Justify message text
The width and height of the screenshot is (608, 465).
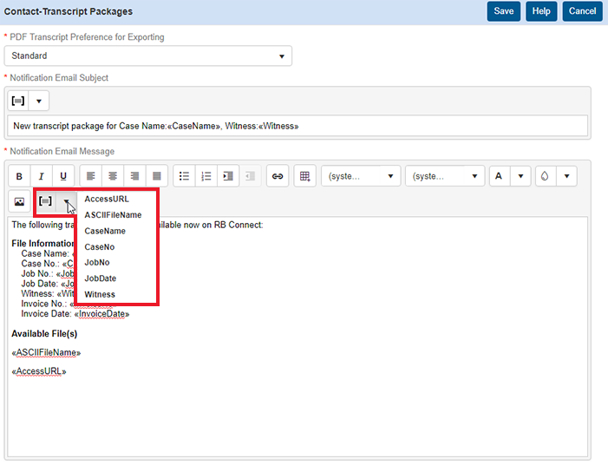pyautogui.click(x=157, y=176)
